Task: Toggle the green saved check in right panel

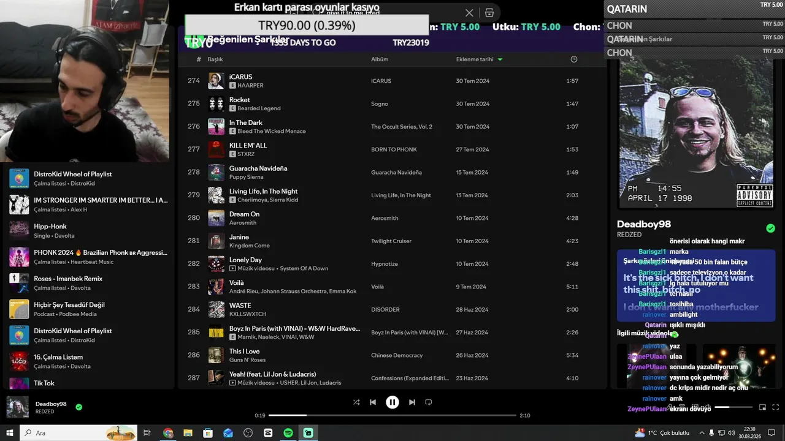Action: point(770,228)
